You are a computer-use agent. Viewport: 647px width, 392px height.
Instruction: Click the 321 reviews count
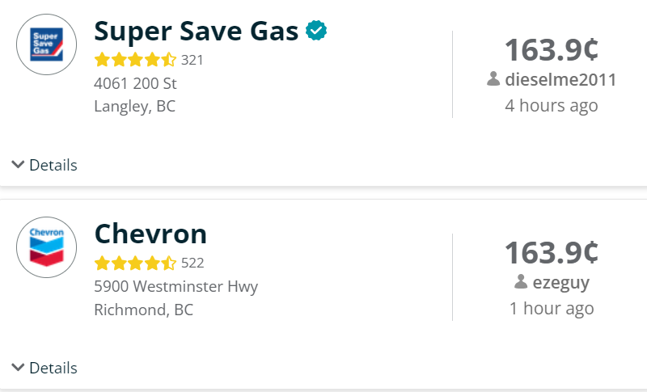[192, 60]
